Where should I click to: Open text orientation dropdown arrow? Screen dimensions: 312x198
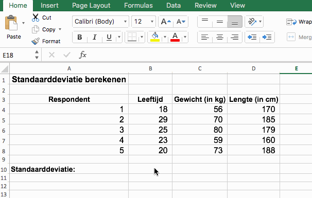[261, 22]
